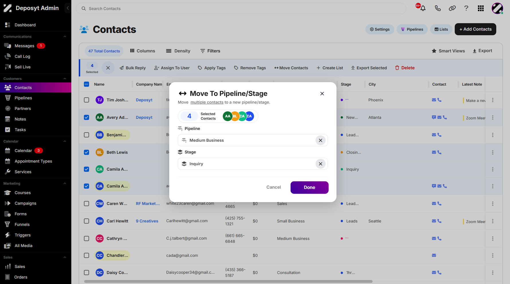Check the Caren W row checkbox
The height and width of the screenshot is (284, 510).
tap(86, 204)
